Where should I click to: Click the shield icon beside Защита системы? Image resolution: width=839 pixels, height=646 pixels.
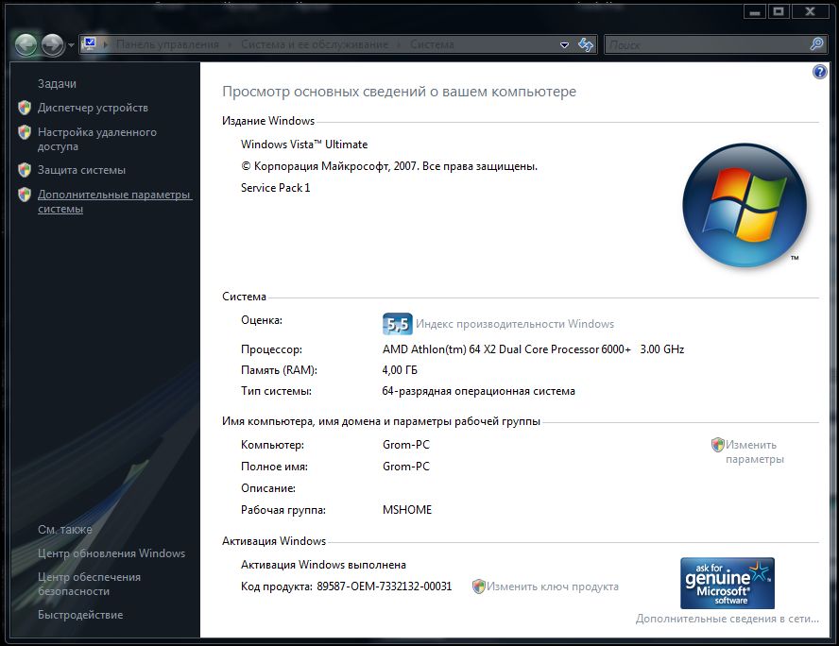[x=25, y=170]
